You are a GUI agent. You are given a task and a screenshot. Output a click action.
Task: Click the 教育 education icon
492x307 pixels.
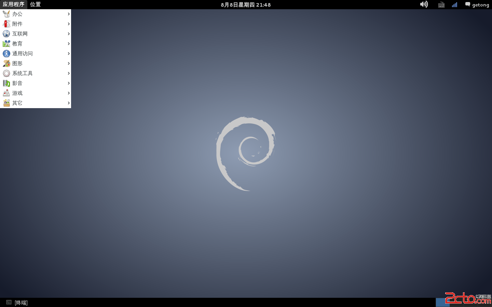tap(6, 44)
